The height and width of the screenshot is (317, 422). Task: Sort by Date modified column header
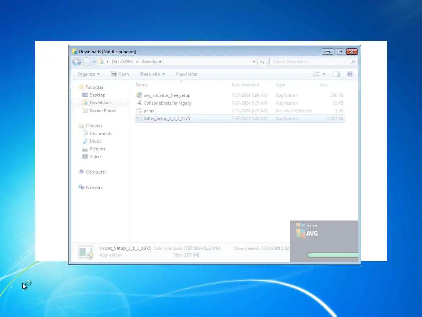pyautogui.click(x=245, y=85)
